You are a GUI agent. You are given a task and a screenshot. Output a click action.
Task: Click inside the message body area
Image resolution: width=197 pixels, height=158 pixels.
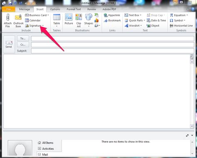97,91
